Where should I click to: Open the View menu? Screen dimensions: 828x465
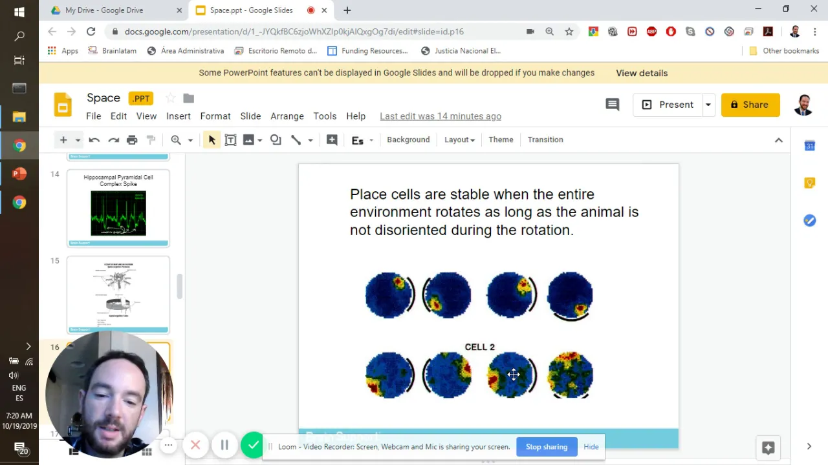tap(146, 116)
